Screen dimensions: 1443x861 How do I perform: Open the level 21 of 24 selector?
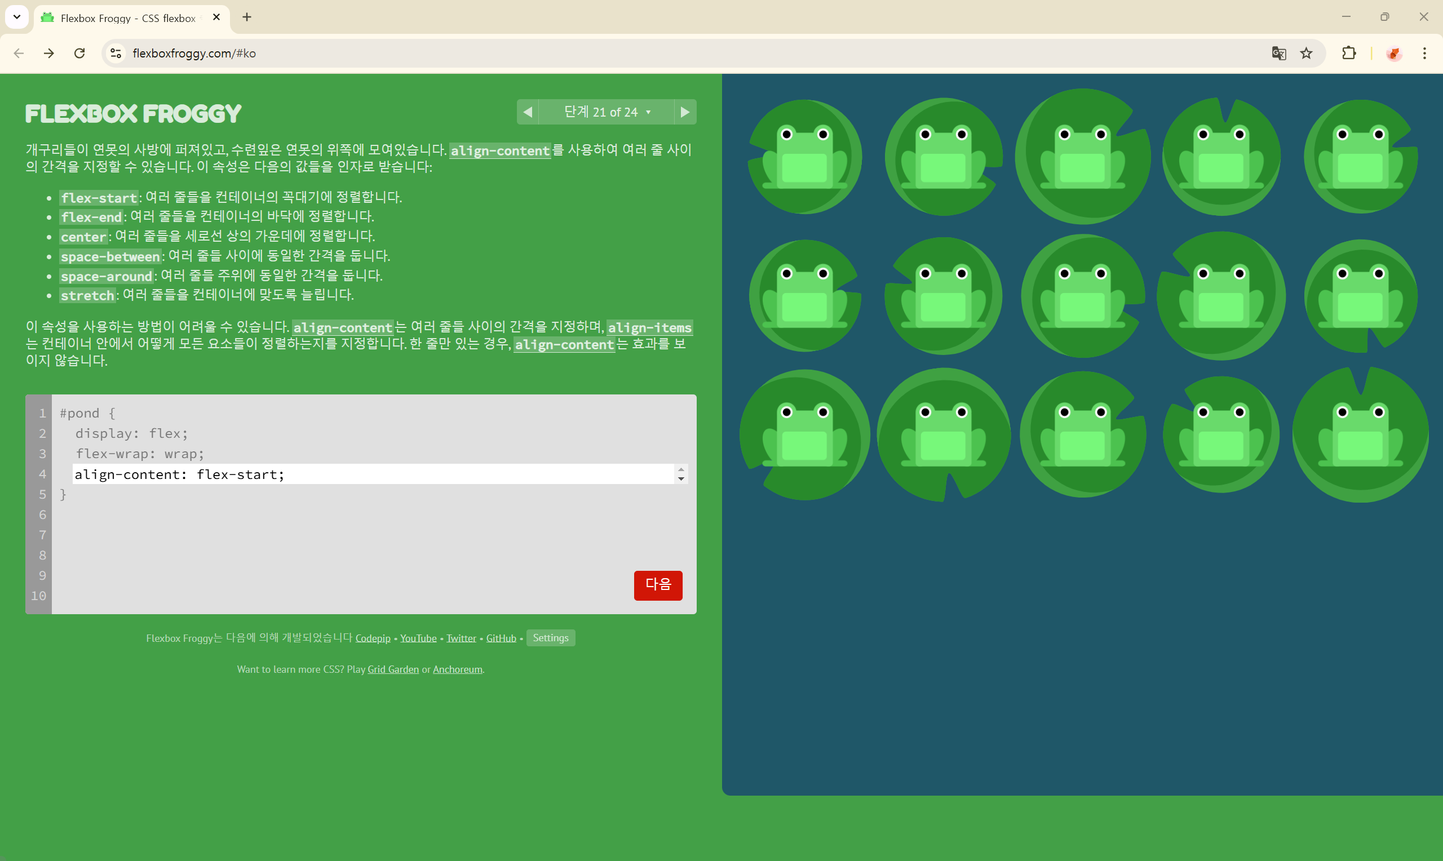(x=607, y=112)
